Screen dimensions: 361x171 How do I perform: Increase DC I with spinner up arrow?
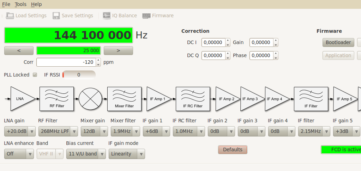(228, 40)
